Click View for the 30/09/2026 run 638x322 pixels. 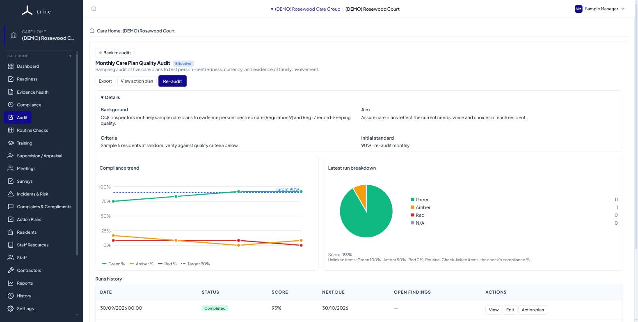494,310
